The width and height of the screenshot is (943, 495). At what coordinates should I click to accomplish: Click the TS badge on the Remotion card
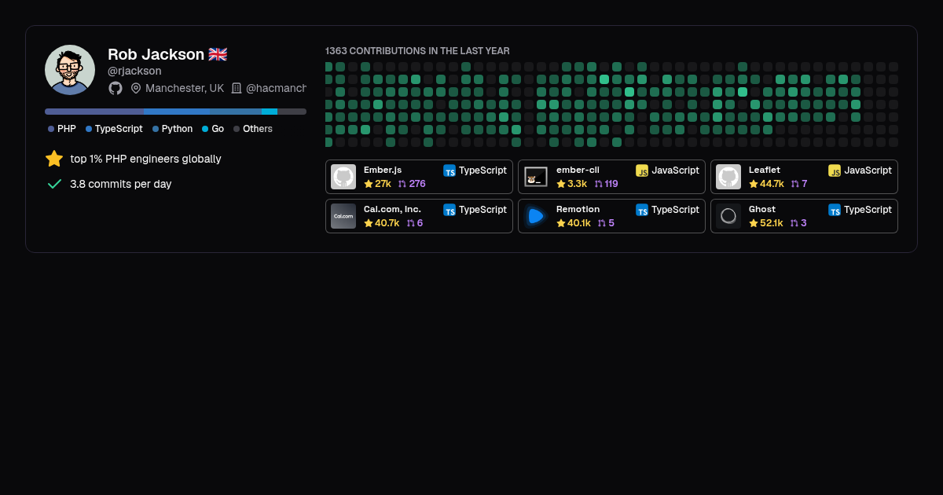point(642,210)
